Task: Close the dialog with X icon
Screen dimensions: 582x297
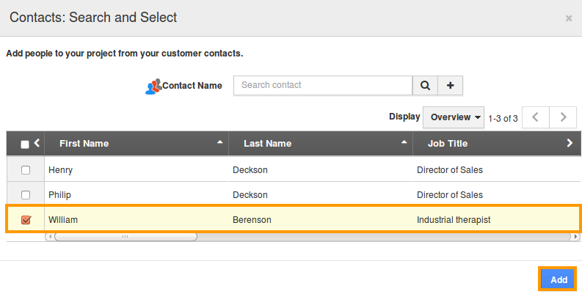Action: point(569,18)
